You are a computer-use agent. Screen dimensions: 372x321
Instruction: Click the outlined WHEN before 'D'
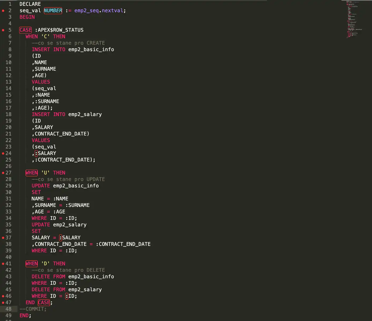point(32,264)
